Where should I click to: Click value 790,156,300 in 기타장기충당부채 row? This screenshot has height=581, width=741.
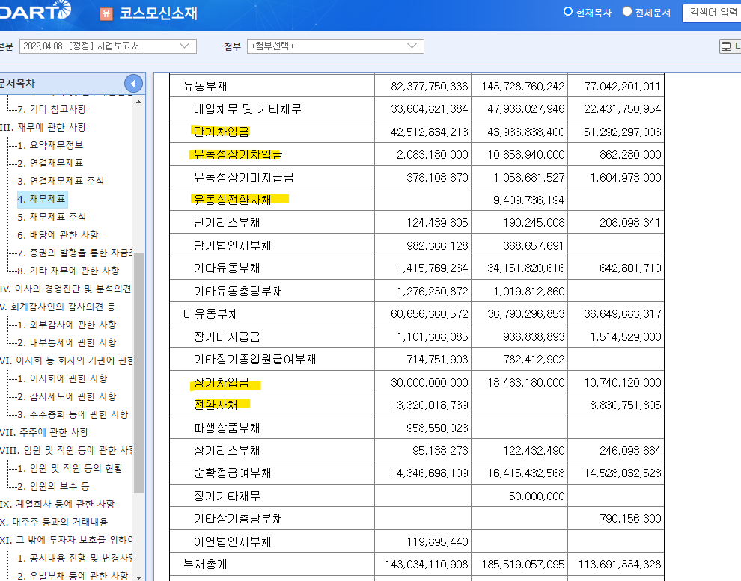tap(630, 519)
